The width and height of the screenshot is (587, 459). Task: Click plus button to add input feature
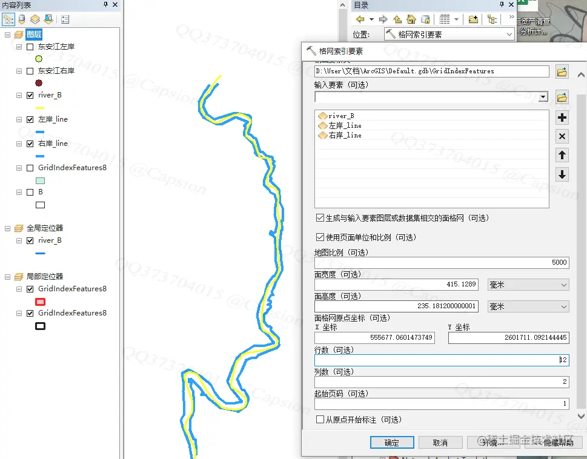pyautogui.click(x=562, y=117)
